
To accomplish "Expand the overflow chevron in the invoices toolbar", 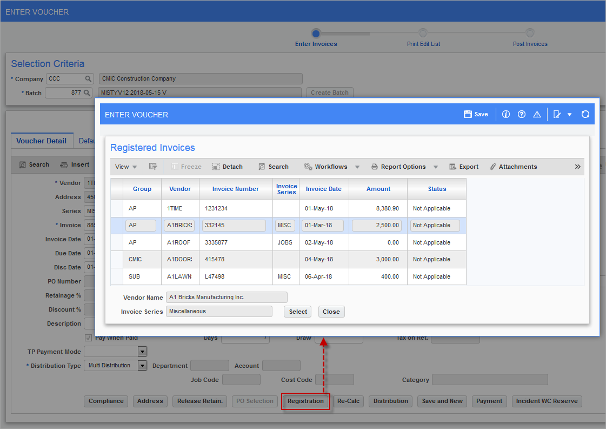I will (x=577, y=167).
